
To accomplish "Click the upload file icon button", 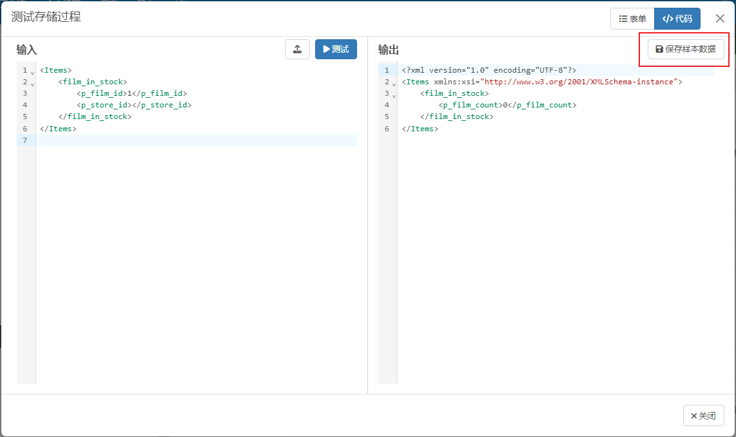I will [297, 50].
